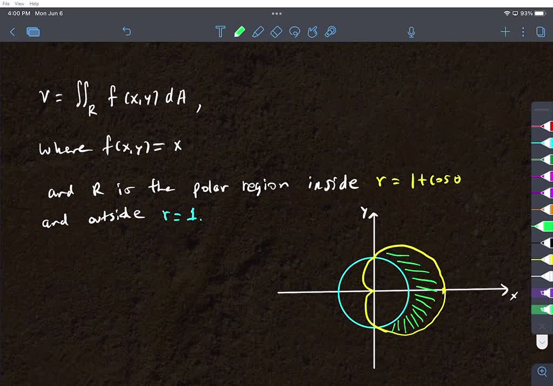Select the Lasso selection tool

coord(294,32)
